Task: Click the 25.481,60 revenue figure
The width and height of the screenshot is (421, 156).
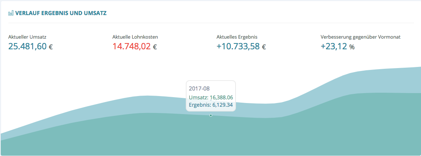Action: pyautogui.click(x=27, y=46)
